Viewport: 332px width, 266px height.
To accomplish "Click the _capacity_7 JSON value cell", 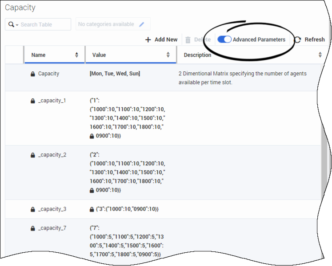I will (x=127, y=241).
